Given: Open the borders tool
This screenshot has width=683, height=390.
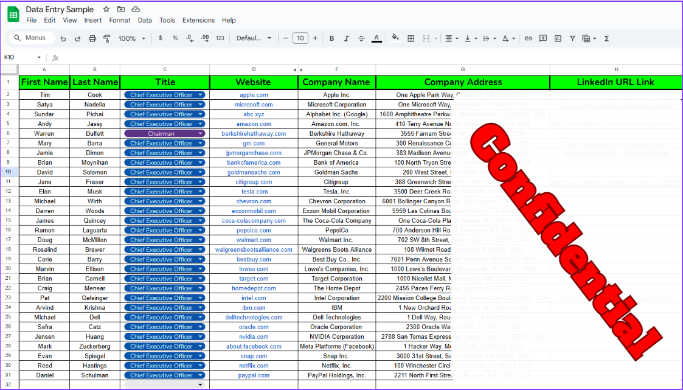Looking at the screenshot, I should (411, 38).
